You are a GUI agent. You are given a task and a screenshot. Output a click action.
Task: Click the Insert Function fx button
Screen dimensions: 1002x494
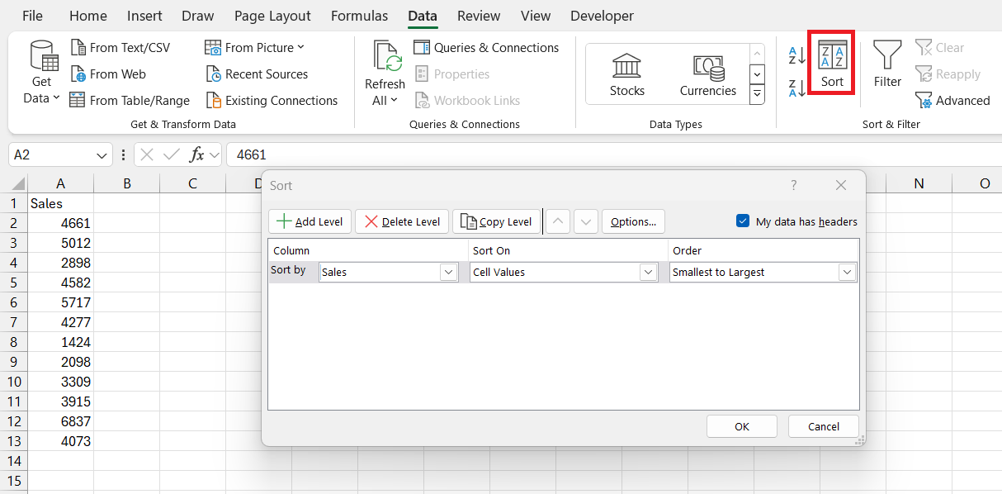tap(196, 155)
